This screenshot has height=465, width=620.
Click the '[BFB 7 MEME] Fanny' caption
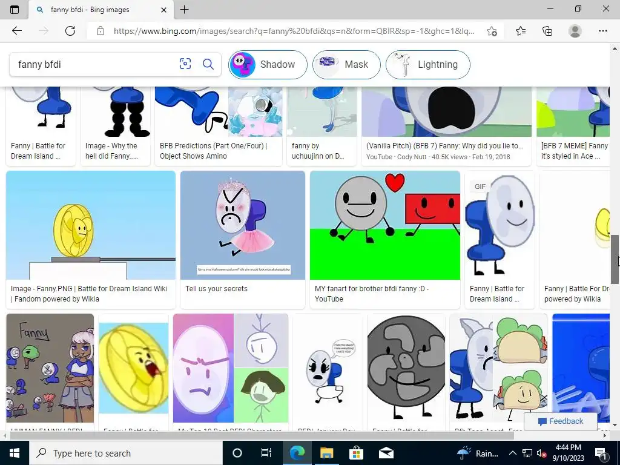[x=574, y=151]
